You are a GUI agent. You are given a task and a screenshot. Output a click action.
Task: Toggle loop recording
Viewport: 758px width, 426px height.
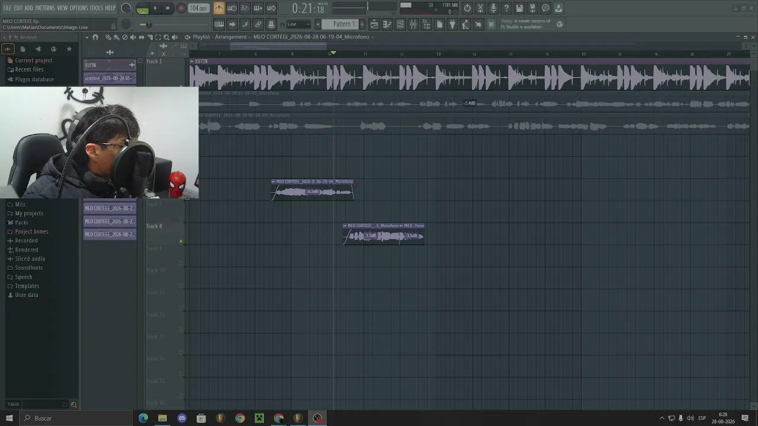[x=271, y=8]
